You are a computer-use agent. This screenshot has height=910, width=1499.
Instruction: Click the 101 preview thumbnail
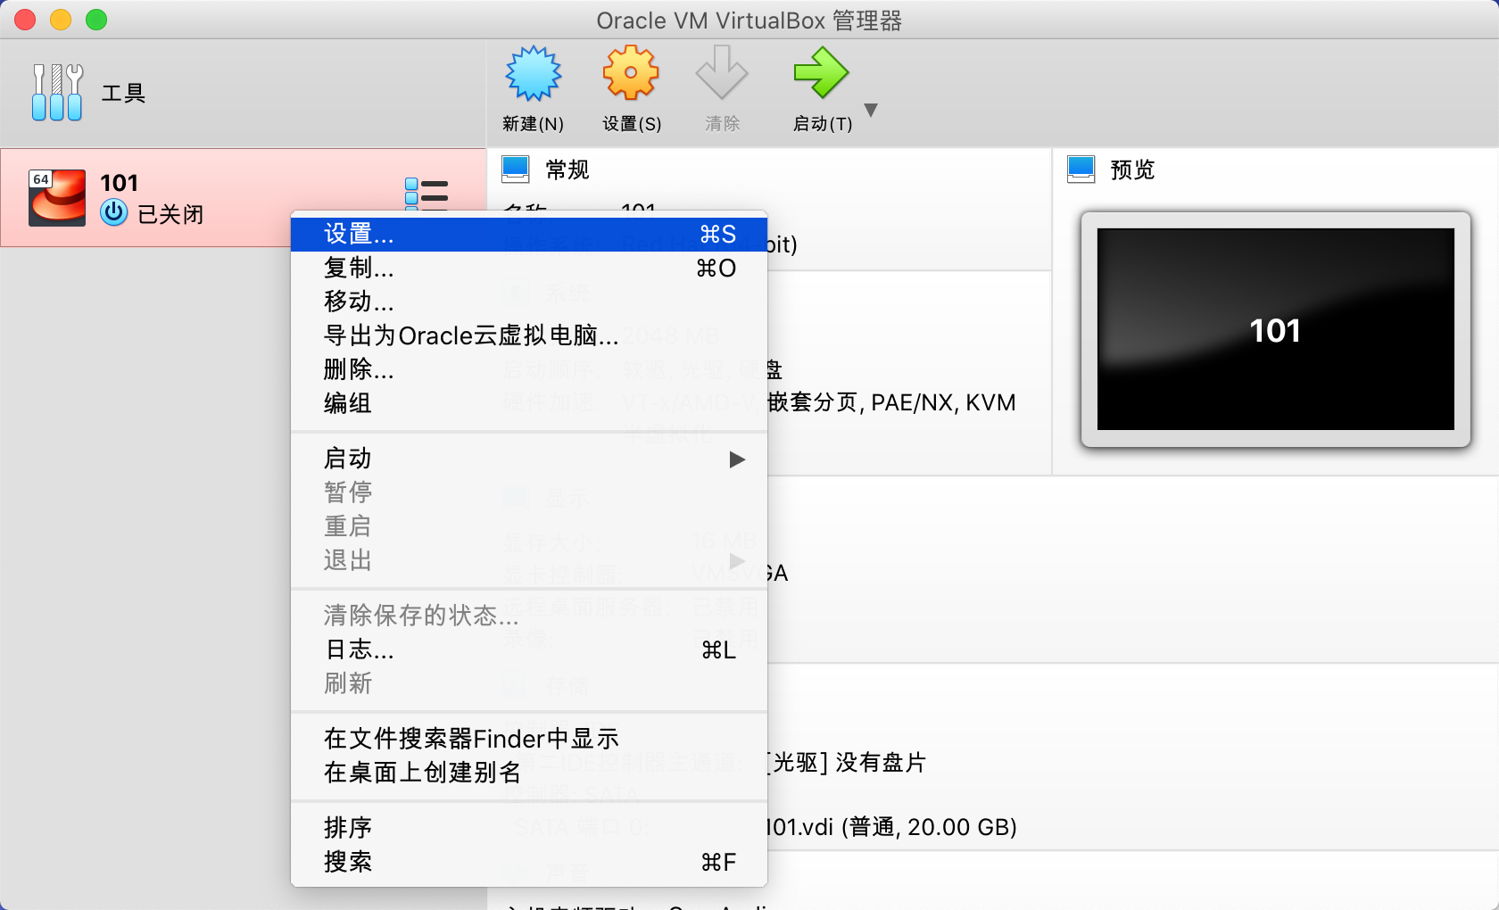[1276, 329]
